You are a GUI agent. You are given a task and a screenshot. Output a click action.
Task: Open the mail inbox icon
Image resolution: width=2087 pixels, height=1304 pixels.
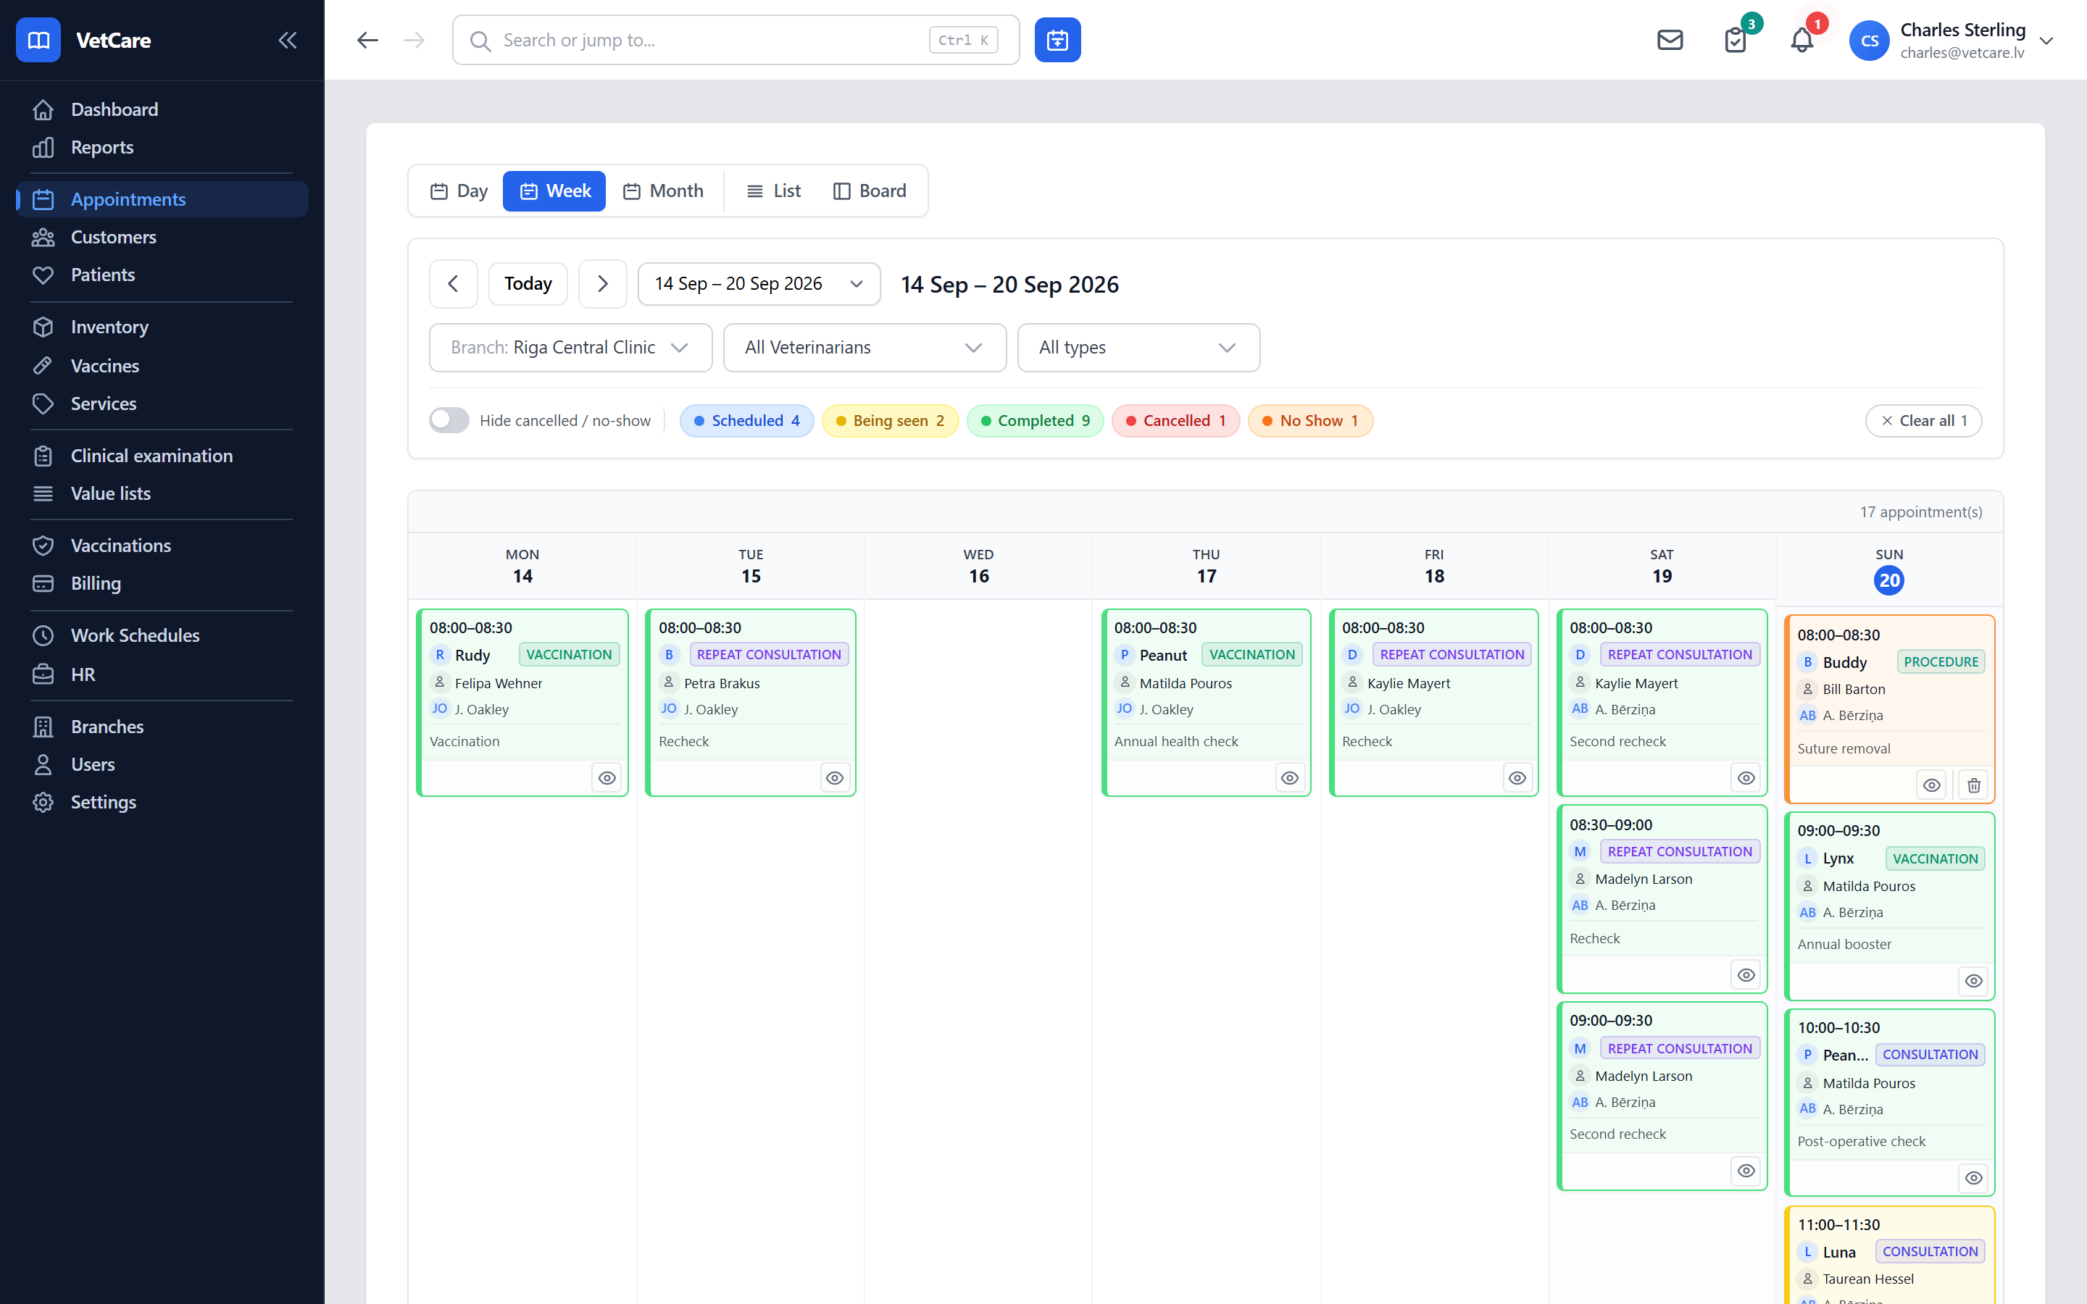1670,40
